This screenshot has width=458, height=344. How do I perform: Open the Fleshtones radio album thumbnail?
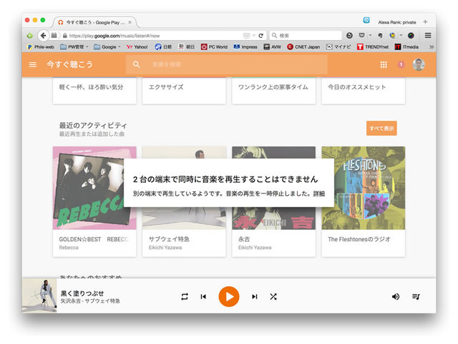click(x=363, y=188)
